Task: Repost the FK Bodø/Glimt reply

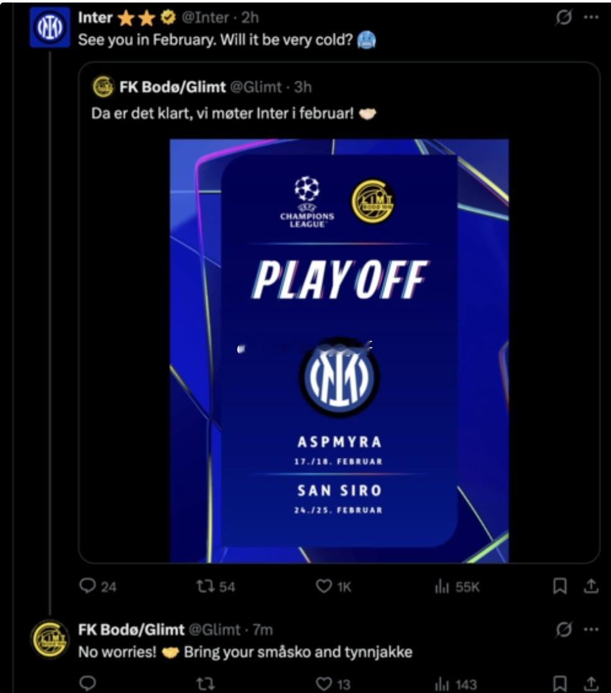Action: click(x=205, y=684)
